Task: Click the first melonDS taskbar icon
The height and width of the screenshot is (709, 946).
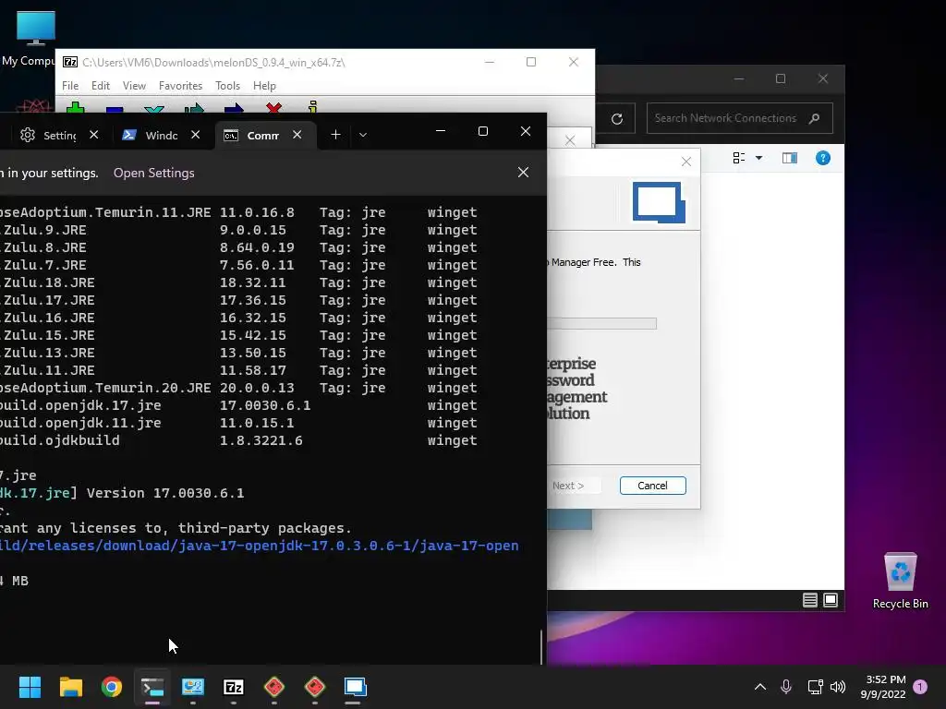Action: (x=274, y=687)
